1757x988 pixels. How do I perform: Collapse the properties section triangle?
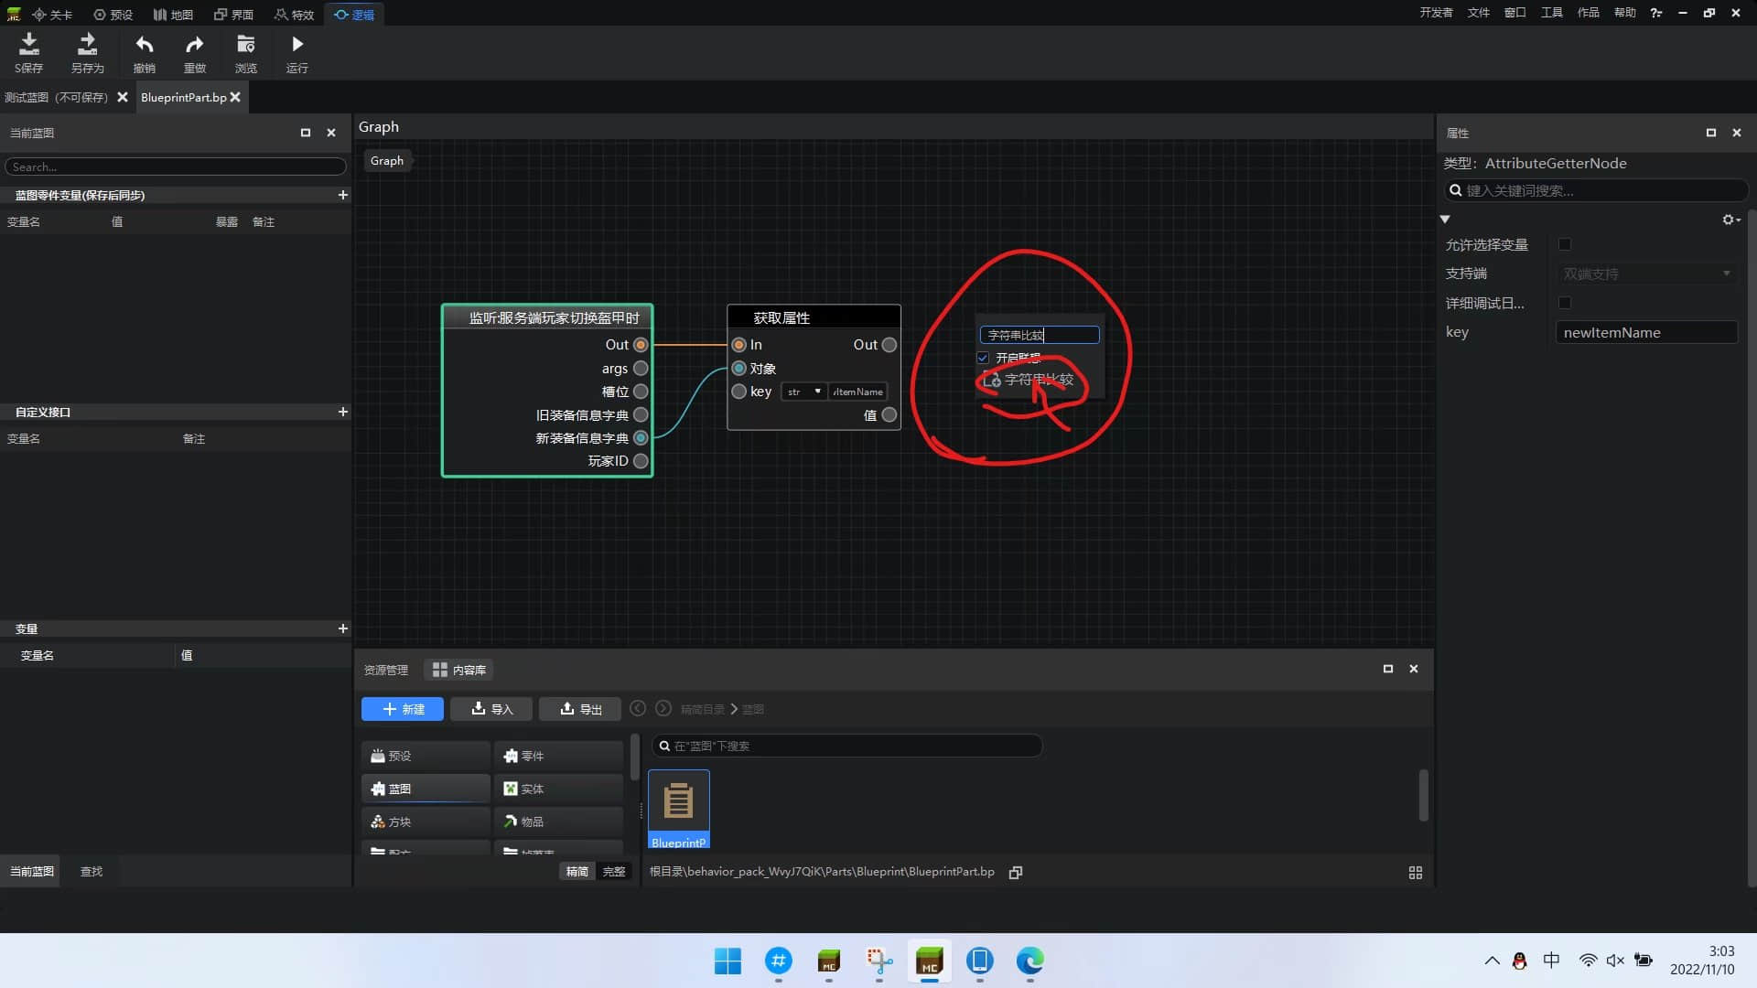(1445, 220)
